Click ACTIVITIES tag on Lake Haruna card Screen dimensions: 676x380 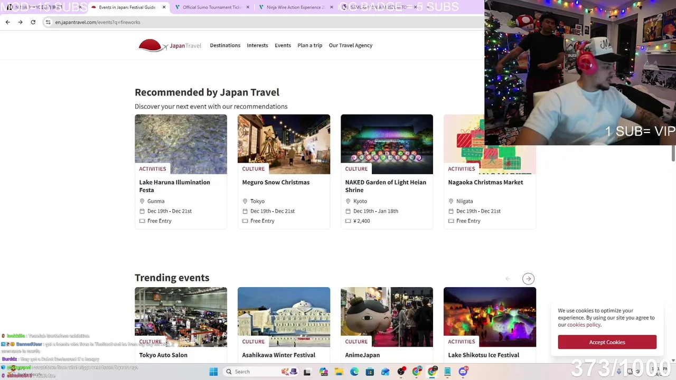pyautogui.click(x=153, y=169)
